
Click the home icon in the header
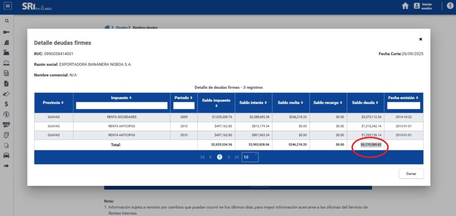[405, 6]
